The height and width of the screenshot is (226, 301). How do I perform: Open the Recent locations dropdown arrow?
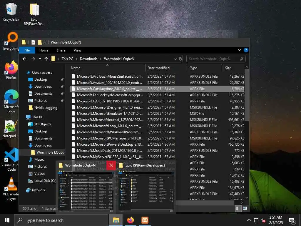coord(40,59)
